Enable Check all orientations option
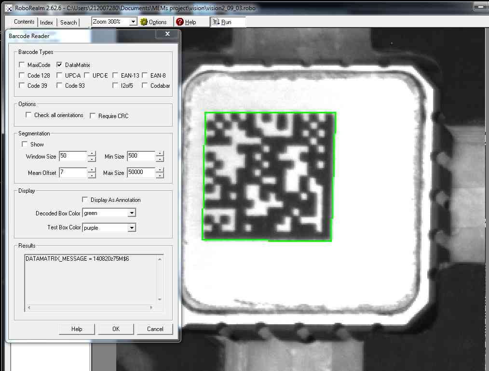This screenshot has height=371, width=489. [x=28, y=116]
